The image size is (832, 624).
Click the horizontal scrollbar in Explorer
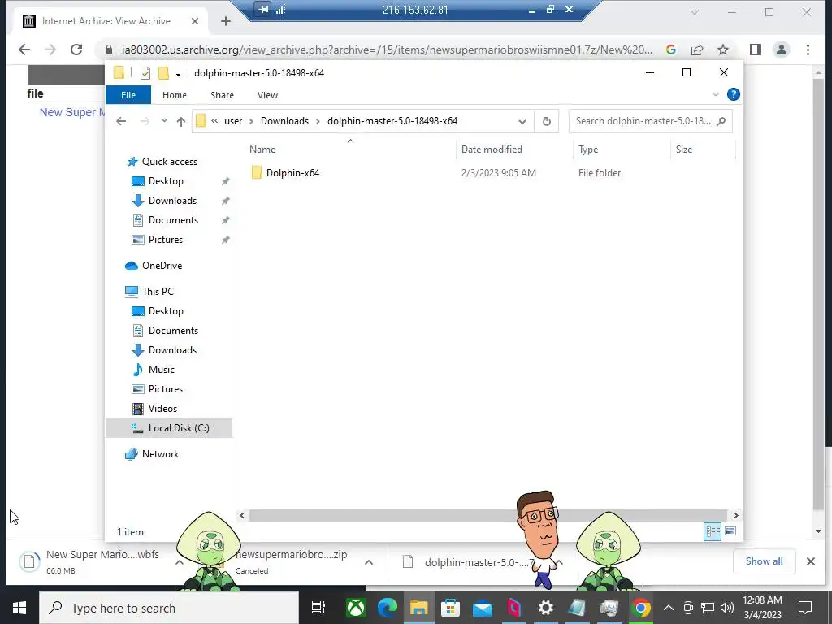[487, 516]
